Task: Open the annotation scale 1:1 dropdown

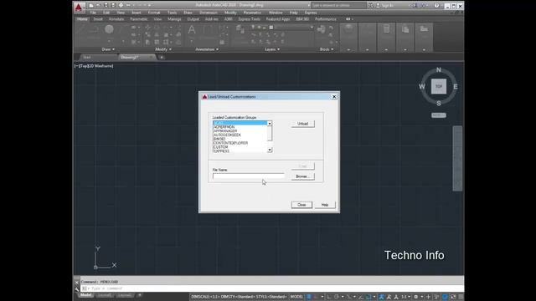Action: point(405,297)
